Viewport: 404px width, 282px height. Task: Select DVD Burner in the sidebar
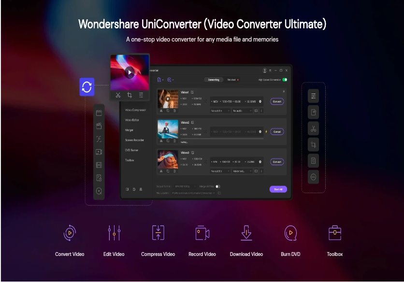pos(131,150)
